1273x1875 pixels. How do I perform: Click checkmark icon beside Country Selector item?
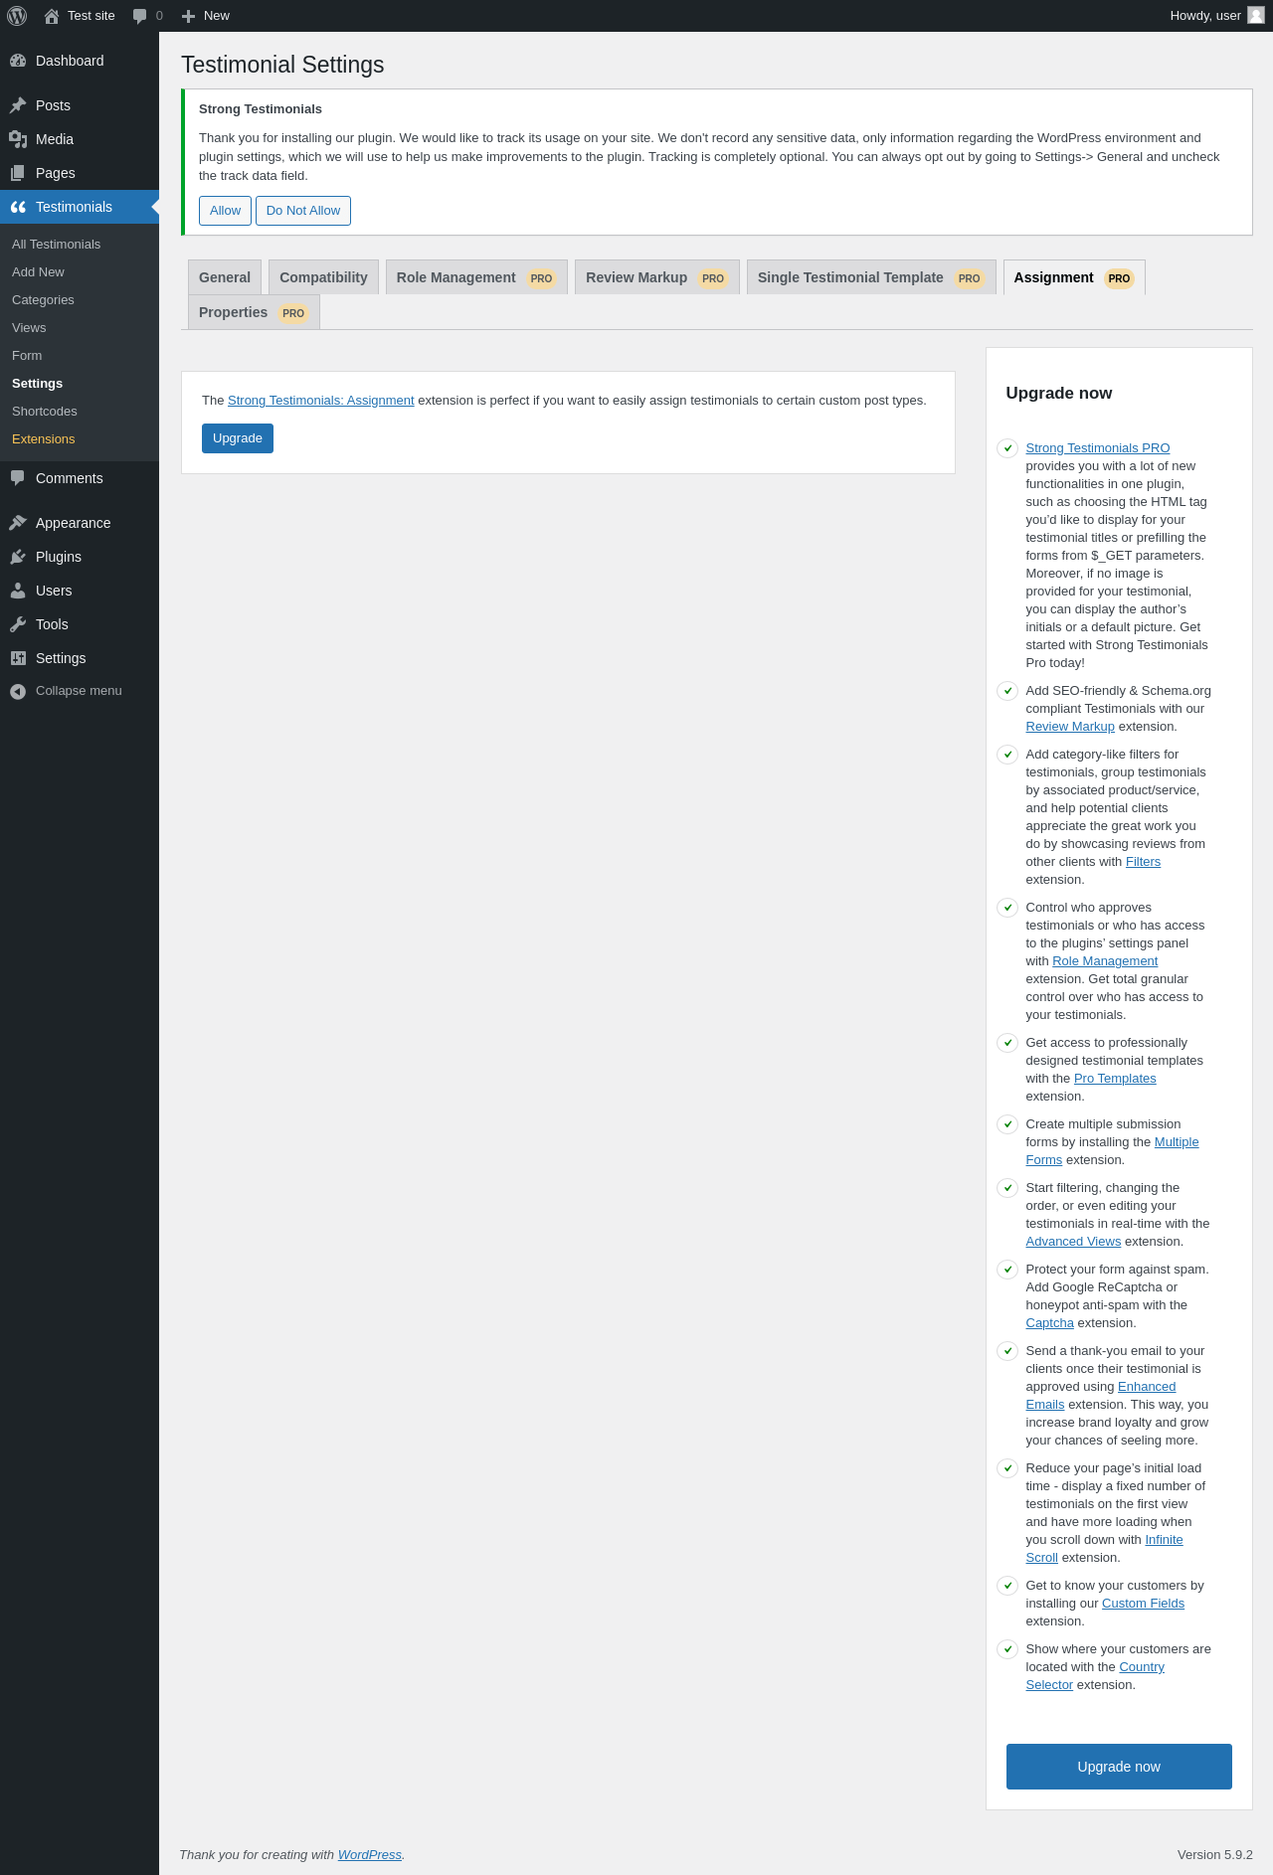[1007, 1649]
